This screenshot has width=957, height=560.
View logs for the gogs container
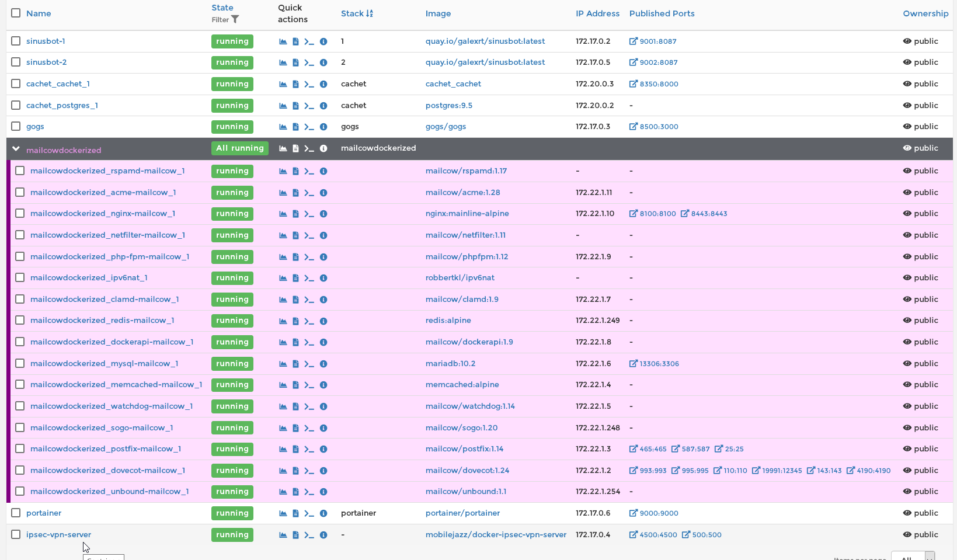point(295,127)
